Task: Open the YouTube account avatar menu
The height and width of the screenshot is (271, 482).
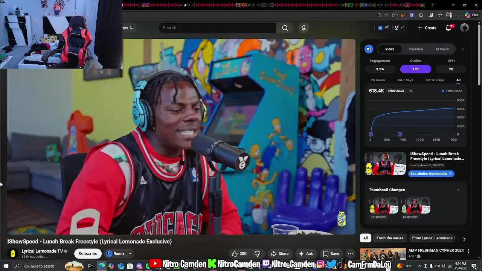Action: point(465,28)
